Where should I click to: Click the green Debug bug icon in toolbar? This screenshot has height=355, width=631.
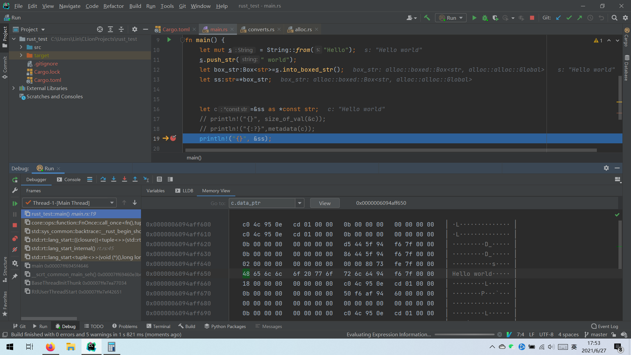485,18
